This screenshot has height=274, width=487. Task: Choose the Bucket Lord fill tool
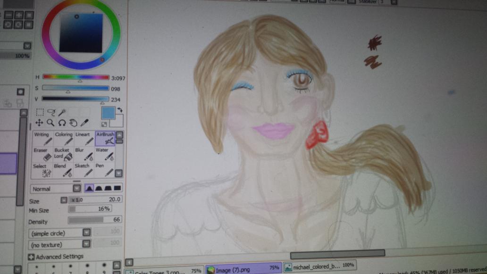[63, 154]
